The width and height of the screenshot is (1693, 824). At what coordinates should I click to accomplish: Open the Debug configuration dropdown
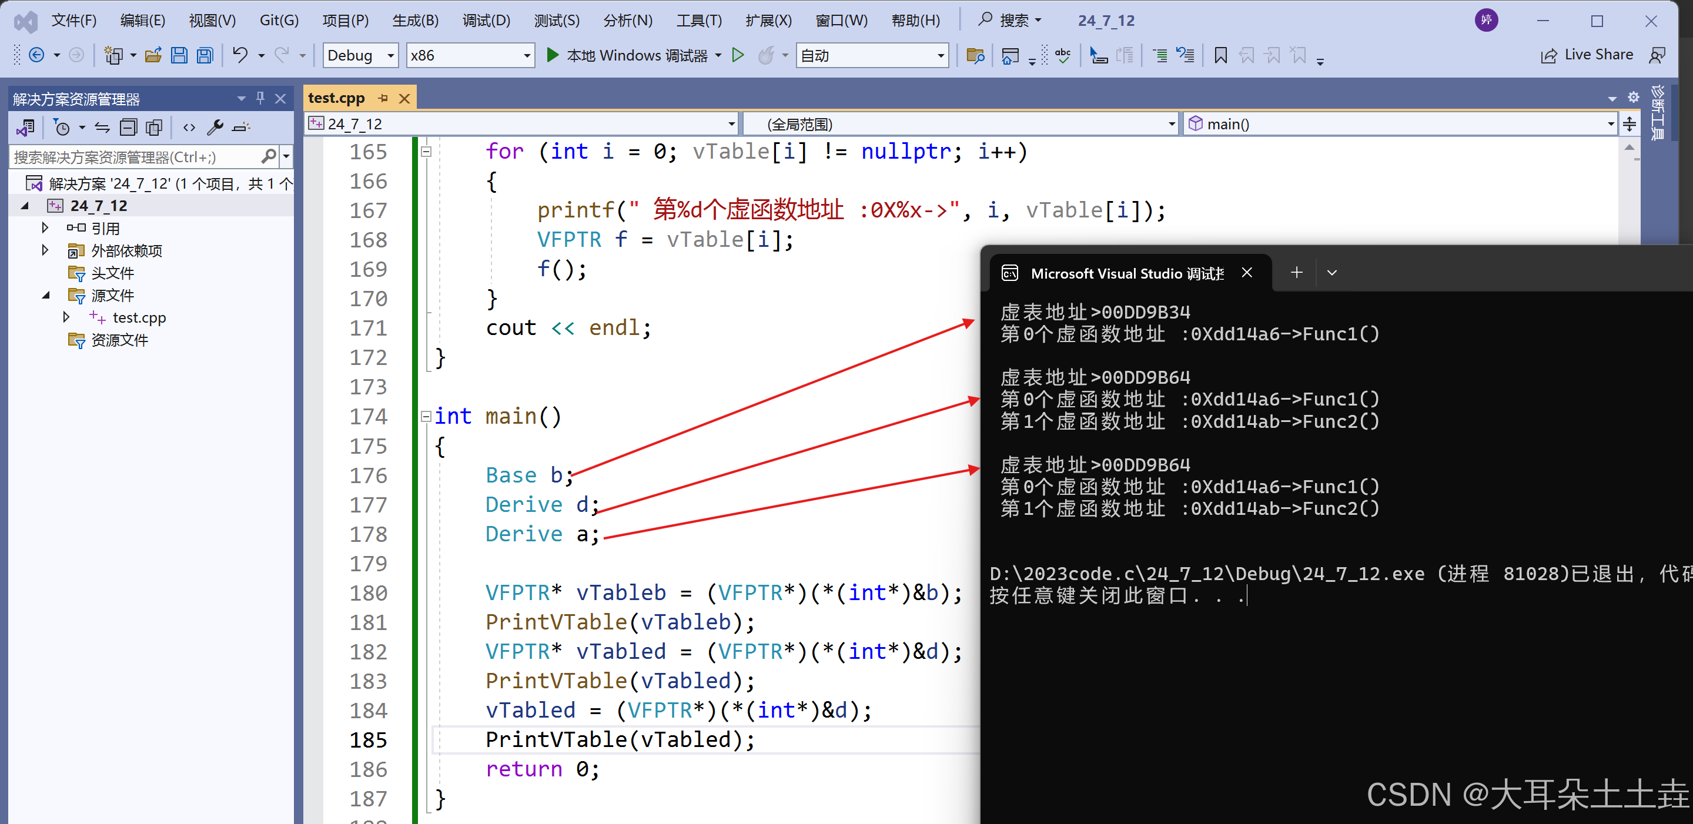(390, 56)
